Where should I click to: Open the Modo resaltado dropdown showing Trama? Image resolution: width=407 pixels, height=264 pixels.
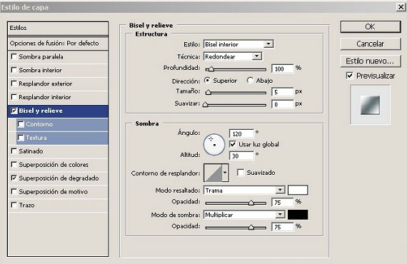tap(244, 190)
